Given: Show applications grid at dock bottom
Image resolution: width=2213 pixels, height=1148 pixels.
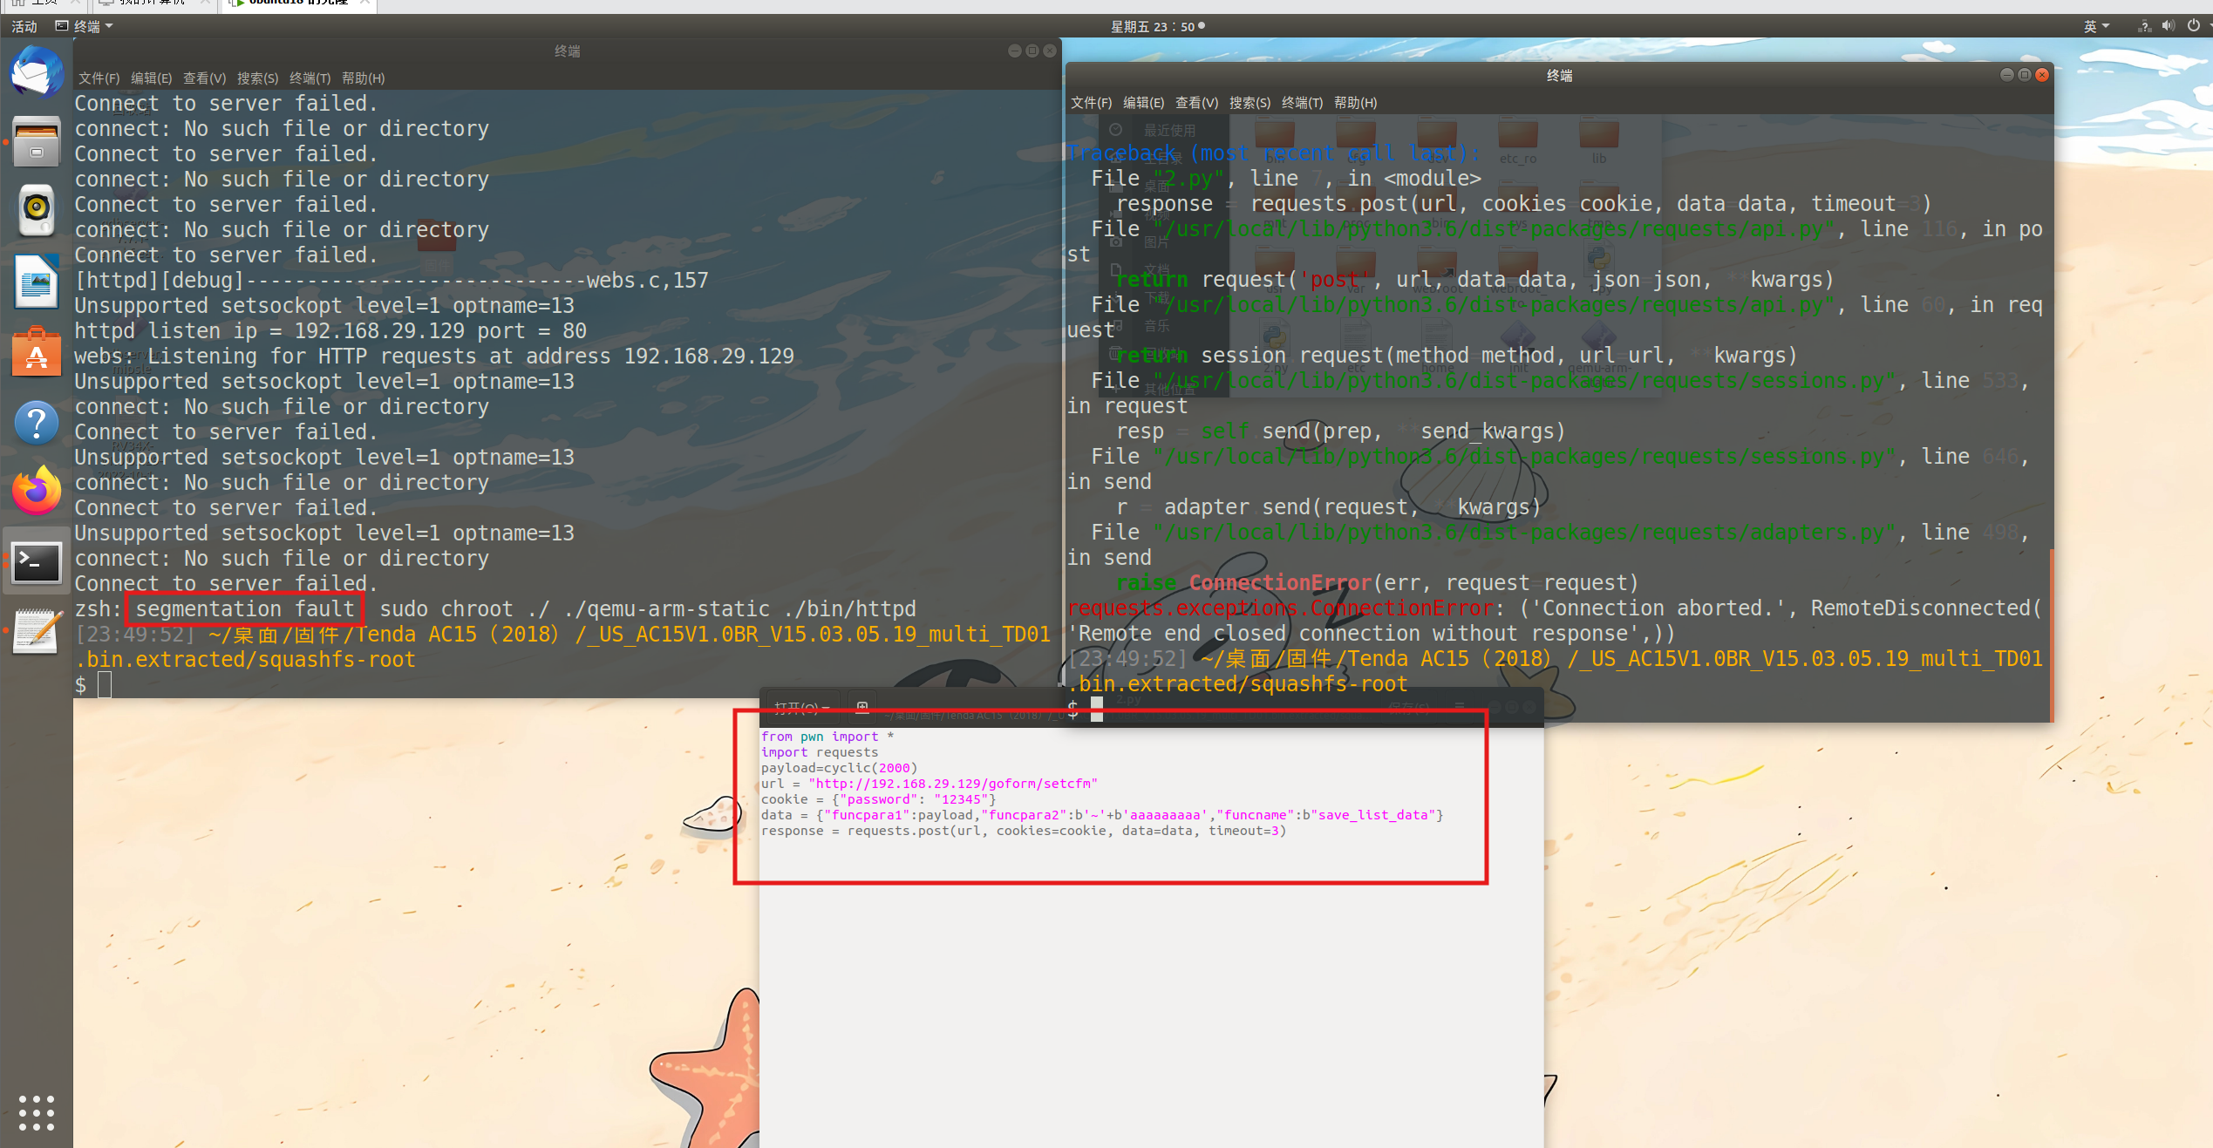Looking at the screenshot, I should (x=37, y=1112).
